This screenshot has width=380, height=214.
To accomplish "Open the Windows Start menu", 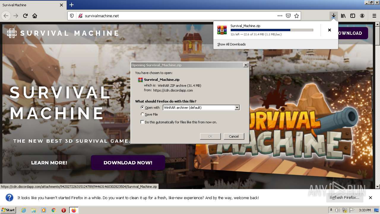I will (8, 210).
